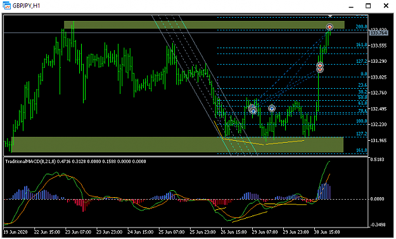Click the 133.025 price scale value
Screen dimensions: 396x239
coord(378,77)
